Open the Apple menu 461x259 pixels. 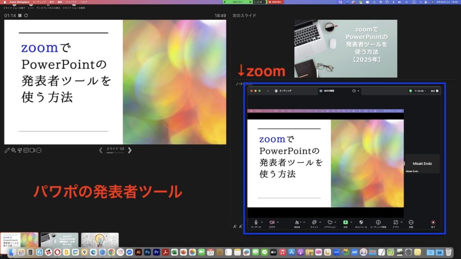5,2
